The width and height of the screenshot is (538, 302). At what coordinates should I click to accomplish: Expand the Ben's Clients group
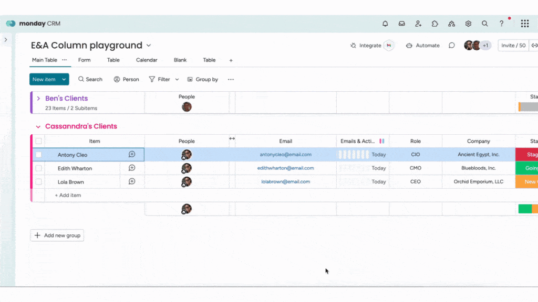tap(38, 98)
